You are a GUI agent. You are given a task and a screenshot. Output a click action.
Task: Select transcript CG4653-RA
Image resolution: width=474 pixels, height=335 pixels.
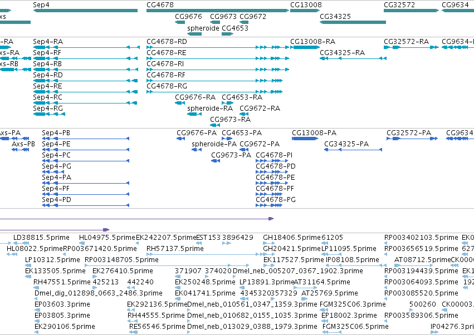click(242, 97)
